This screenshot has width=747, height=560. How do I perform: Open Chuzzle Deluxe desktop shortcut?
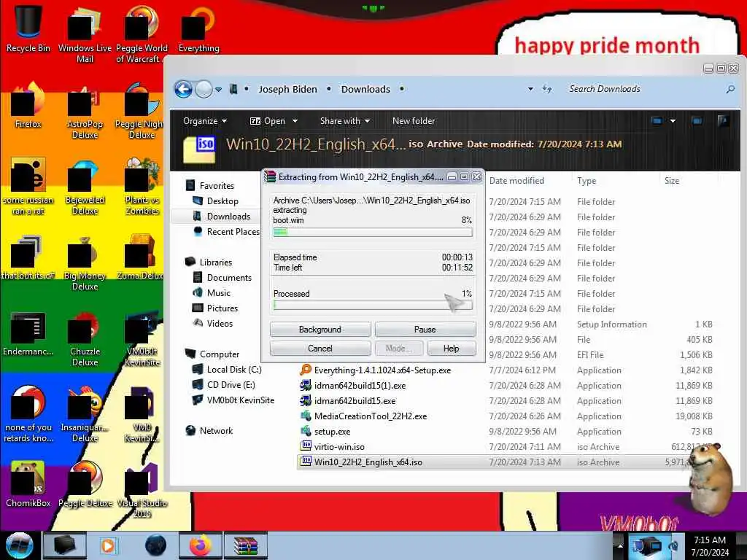click(85, 339)
